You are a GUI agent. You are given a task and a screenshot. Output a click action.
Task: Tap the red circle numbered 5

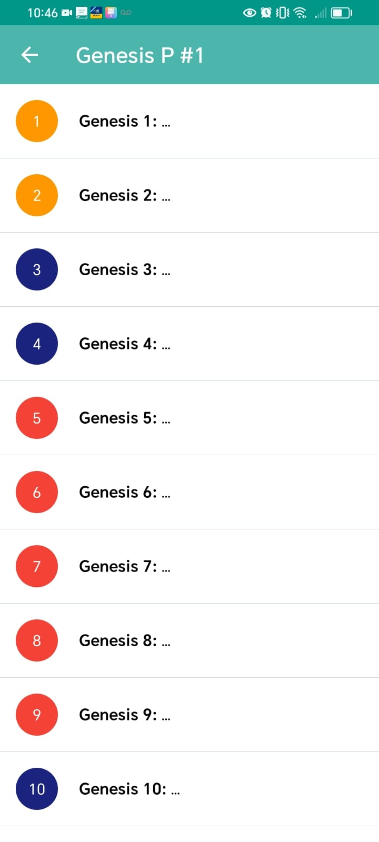(x=37, y=418)
